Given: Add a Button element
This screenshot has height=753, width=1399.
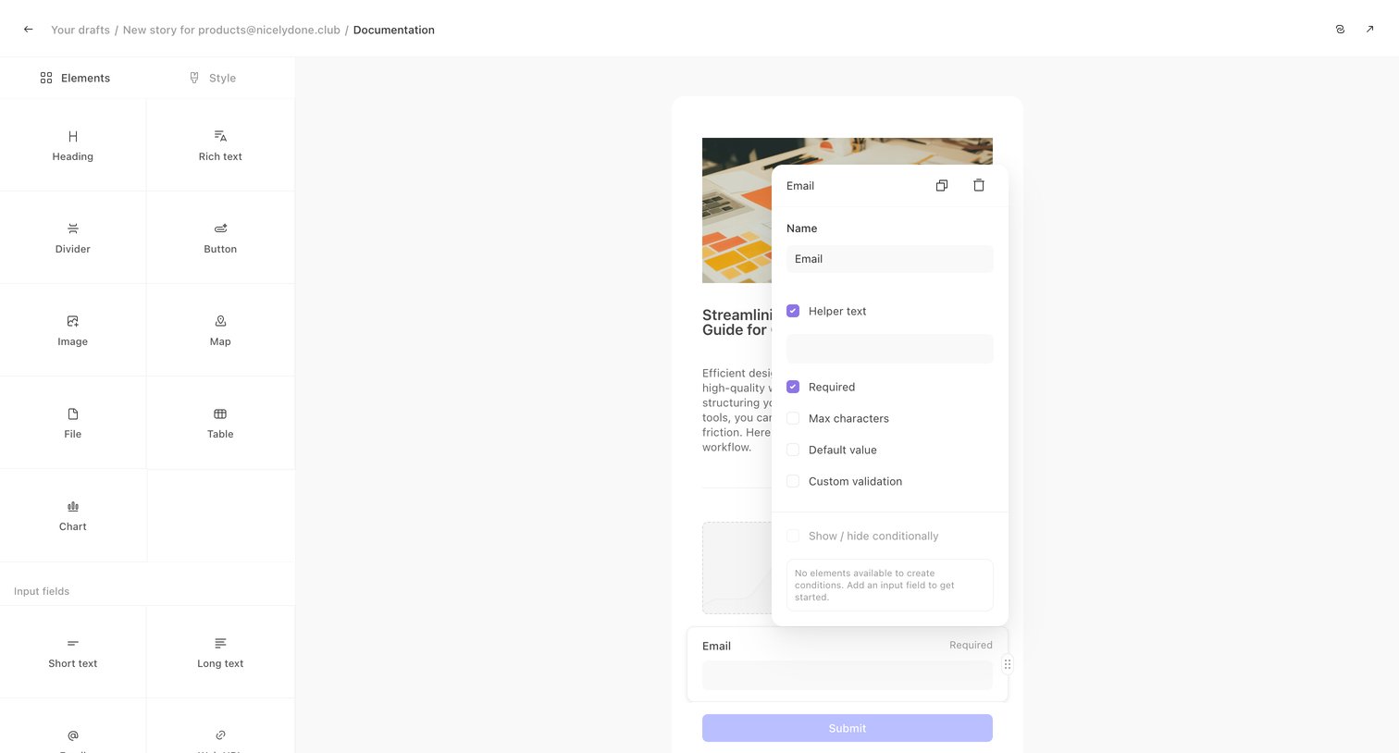Looking at the screenshot, I should click(x=220, y=238).
